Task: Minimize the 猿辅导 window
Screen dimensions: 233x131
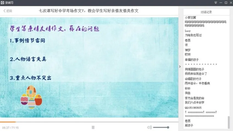Action: [221, 3]
